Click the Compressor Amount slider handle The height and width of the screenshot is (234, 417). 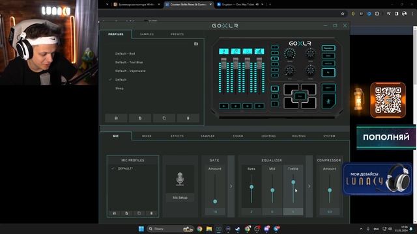330,190
